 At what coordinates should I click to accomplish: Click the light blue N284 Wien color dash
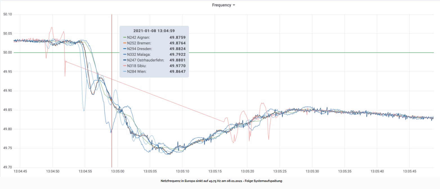[125, 72]
